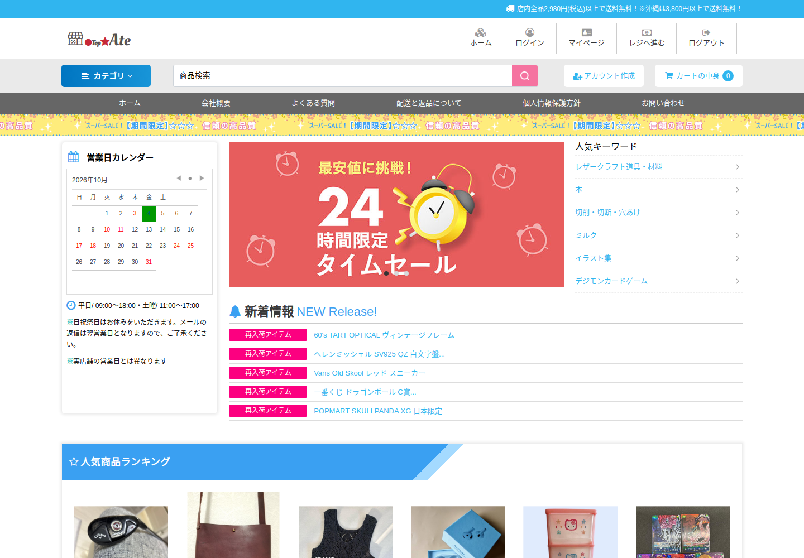Viewport: 804px width, 558px height.
Task: Open 個人情報保護方針 menu item
Action: [x=552, y=103]
